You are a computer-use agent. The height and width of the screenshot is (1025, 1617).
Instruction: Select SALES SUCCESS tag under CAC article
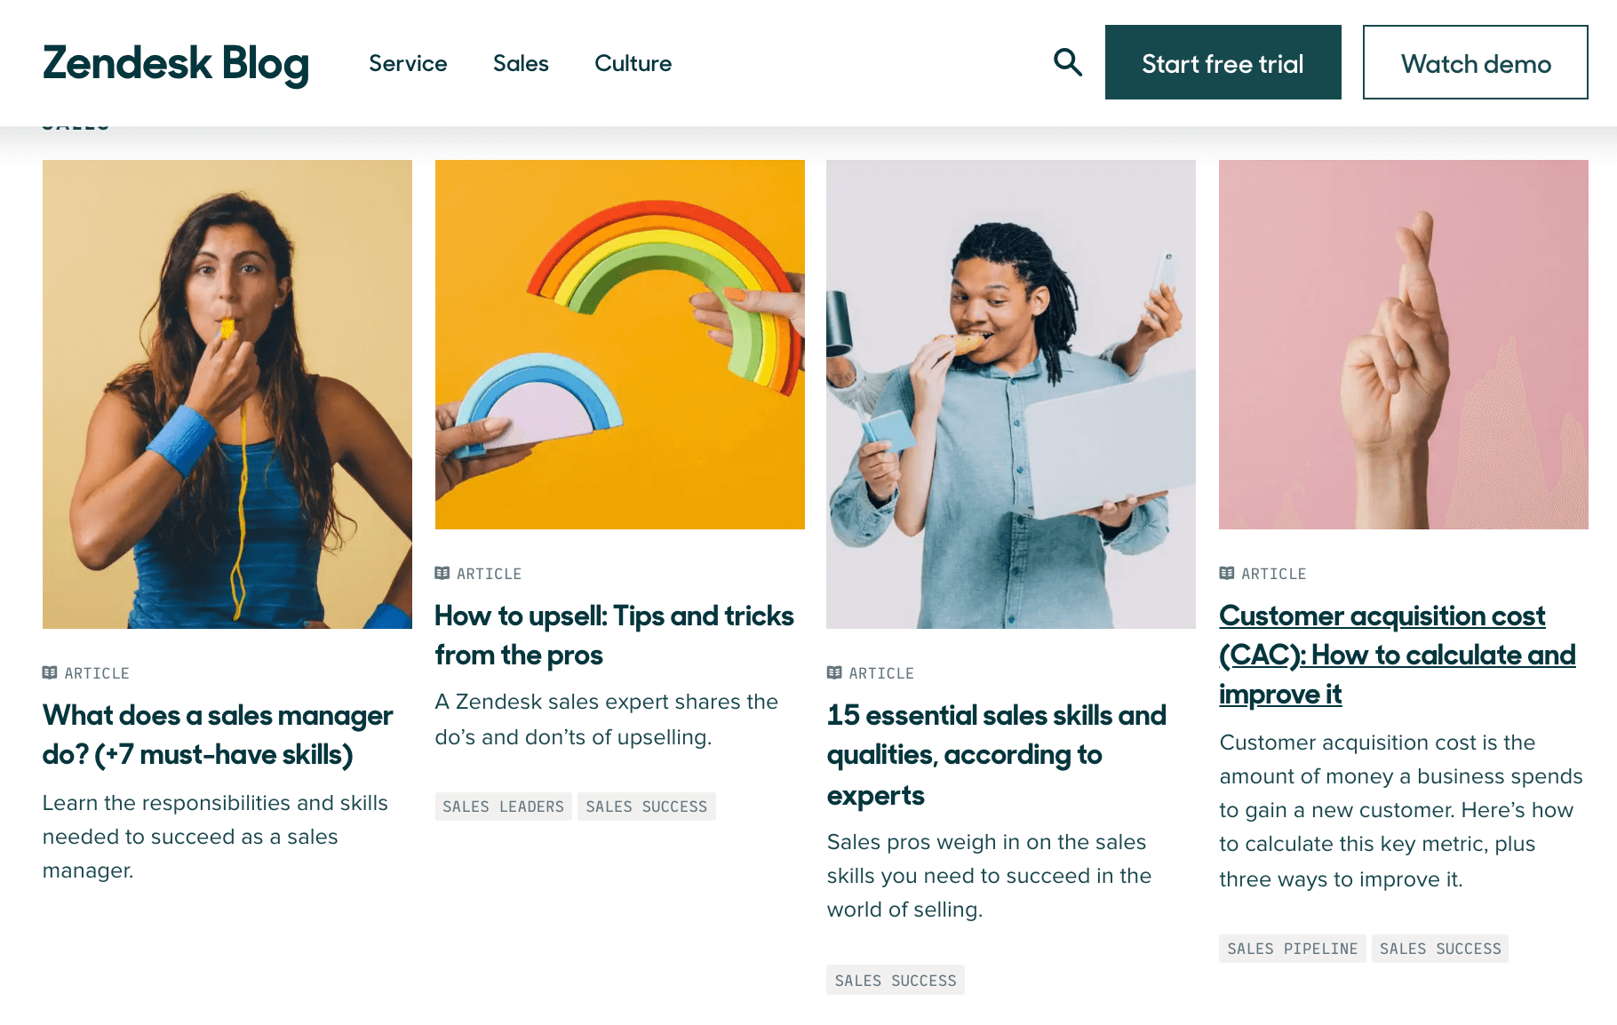(1440, 949)
